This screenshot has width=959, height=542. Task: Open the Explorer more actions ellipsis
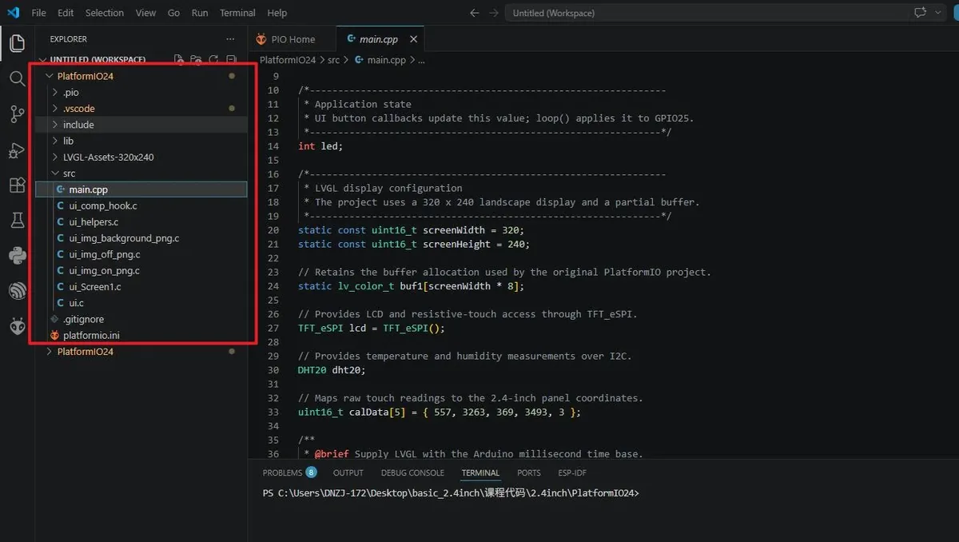coord(231,38)
